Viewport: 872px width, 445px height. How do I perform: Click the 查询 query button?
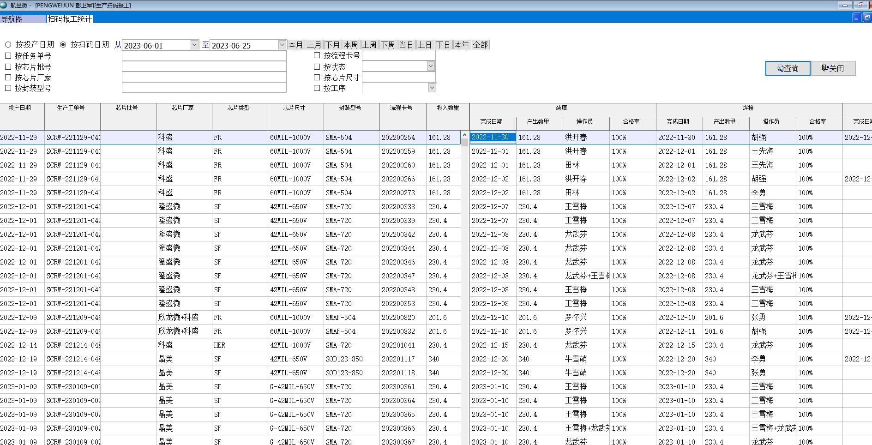click(788, 68)
